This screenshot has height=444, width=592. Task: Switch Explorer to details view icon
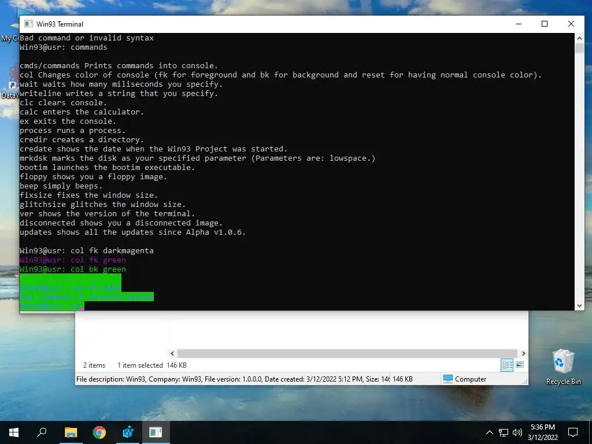tap(507, 365)
